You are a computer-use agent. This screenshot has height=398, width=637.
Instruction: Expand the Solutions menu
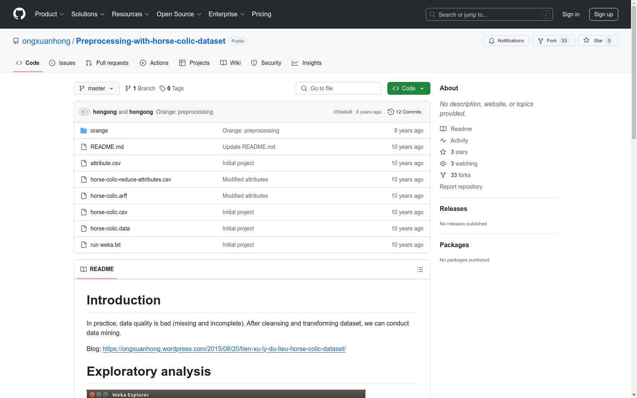pyautogui.click(x=88, y=14)
